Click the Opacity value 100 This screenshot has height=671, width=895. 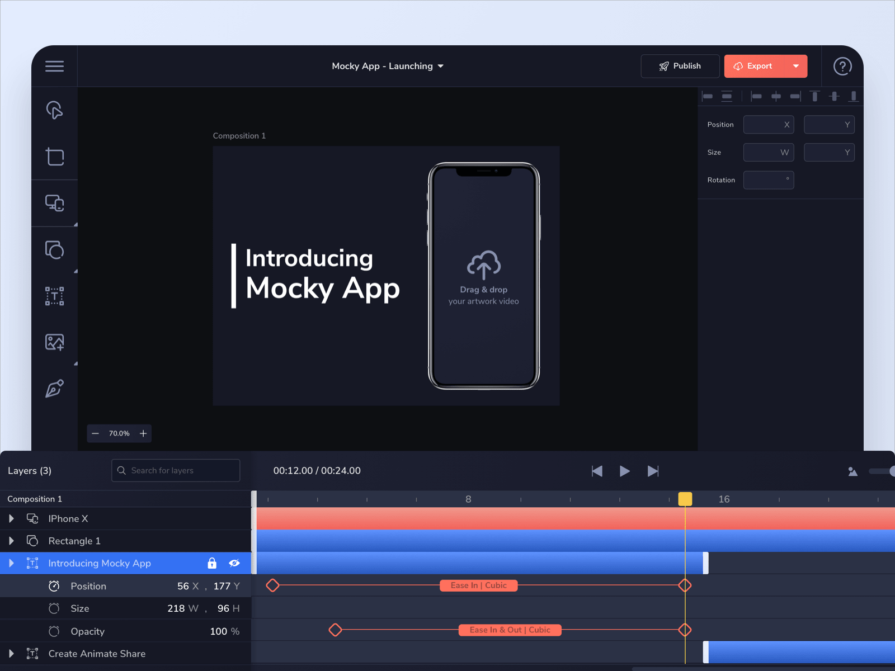coord(218,631)
